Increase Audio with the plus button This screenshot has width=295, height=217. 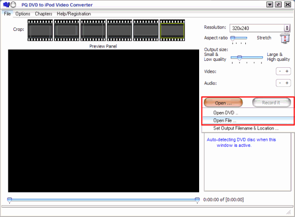point(287,83)
